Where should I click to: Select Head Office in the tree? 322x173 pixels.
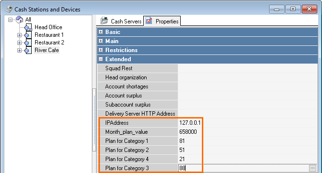tap(49, 27)
